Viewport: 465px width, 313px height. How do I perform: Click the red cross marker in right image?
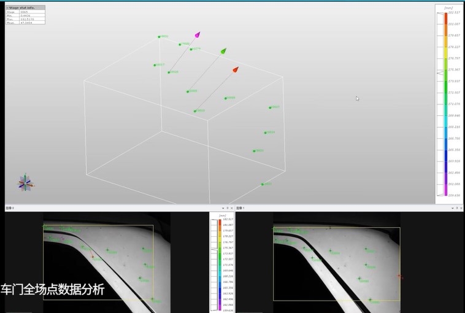tap(400, 277)
